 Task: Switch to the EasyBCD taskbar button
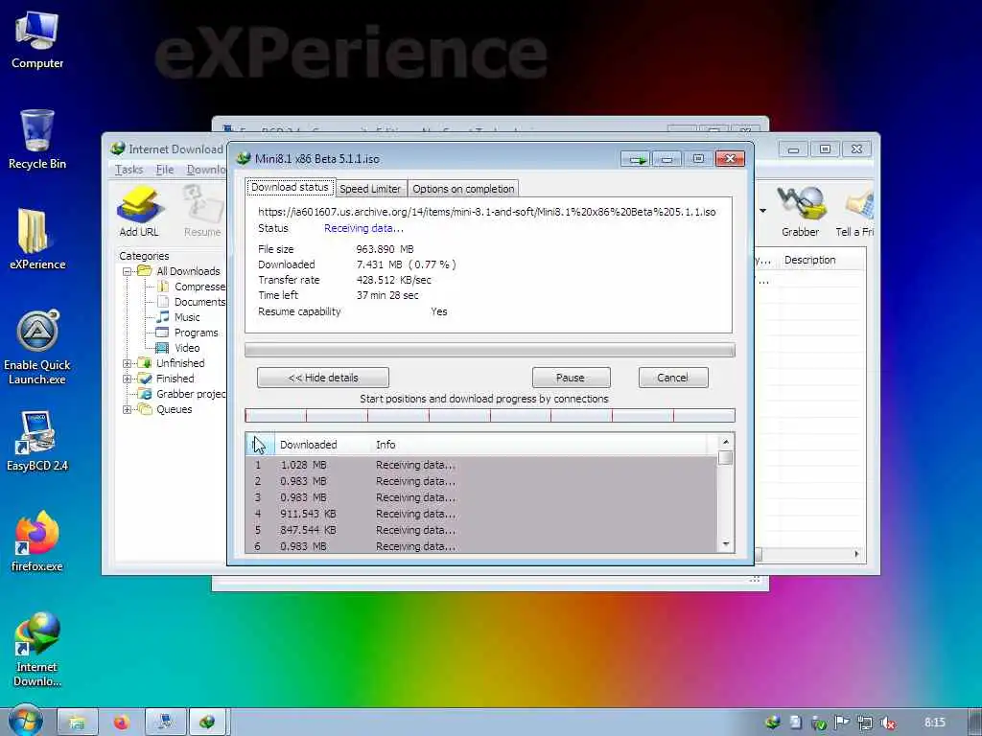[166, 723]
